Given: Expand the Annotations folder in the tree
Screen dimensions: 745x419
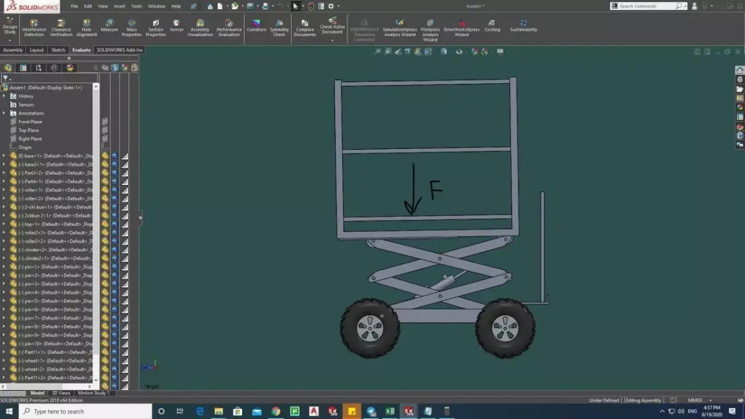Looking at the screenshot, I should [5, 113].
